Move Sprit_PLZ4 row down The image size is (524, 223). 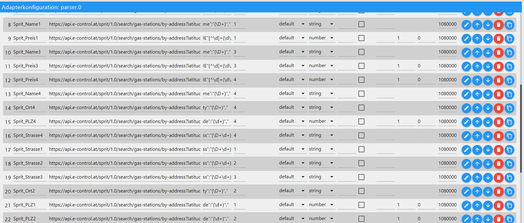[488, 122]
